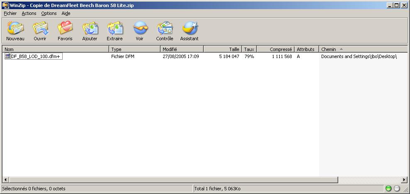
Task: Close the WinZip window
Action: click(404, 5)
